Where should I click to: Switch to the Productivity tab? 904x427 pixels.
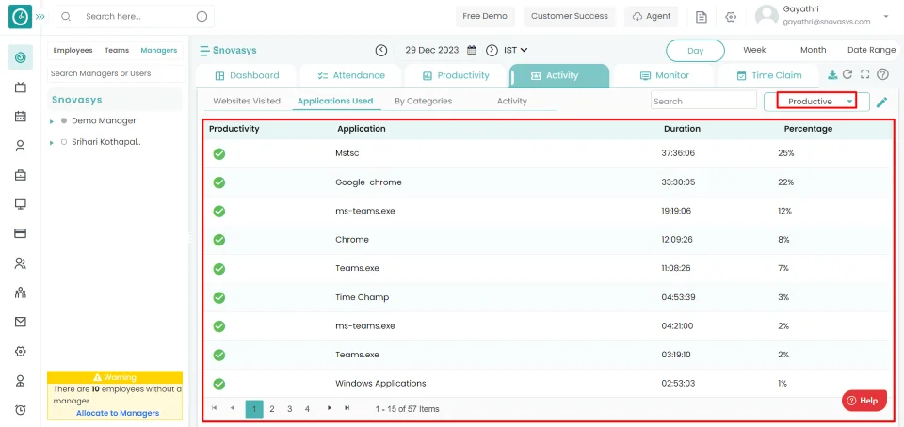pos(456,75)
